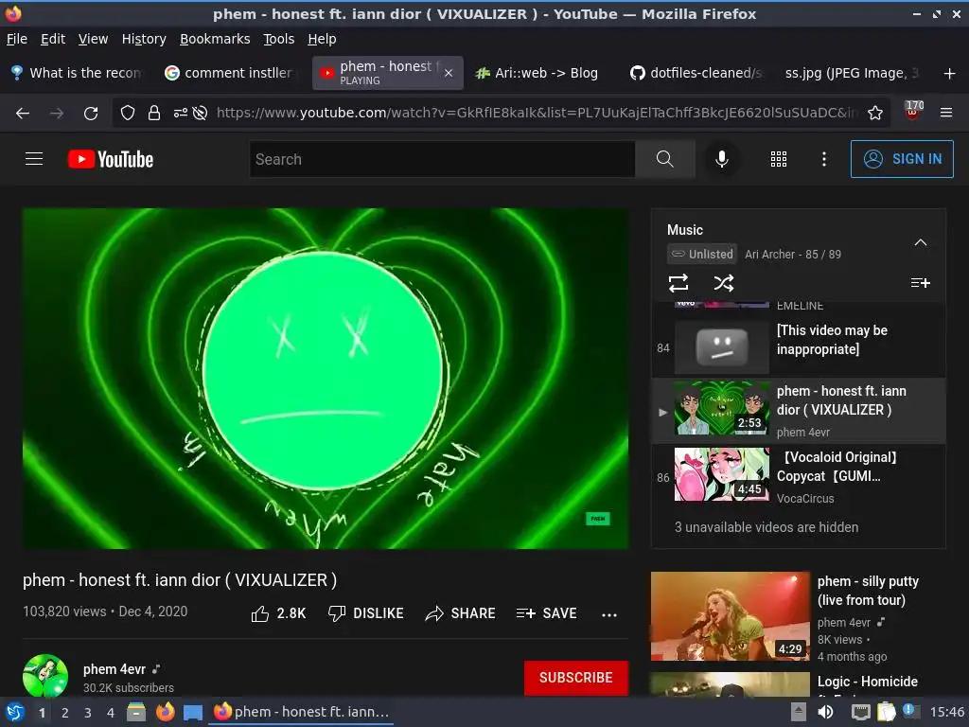This screenshot has height=727, width=969.
Task: Bookmark this page with the star
Action: (x=875, y=114)
